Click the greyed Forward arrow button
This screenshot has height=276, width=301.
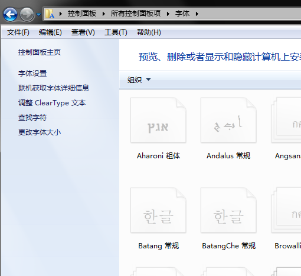[x=27, y=14]
